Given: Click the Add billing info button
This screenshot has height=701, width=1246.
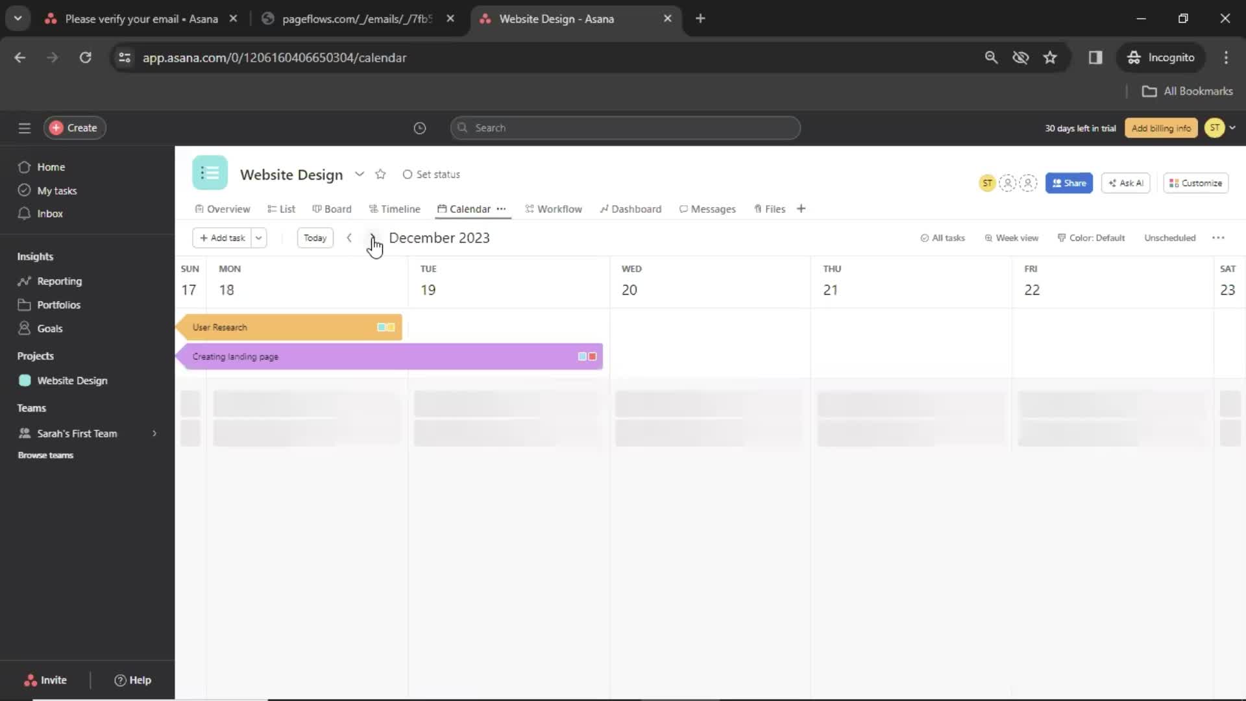Looking at the screenshot, I should pos(1160,128).
